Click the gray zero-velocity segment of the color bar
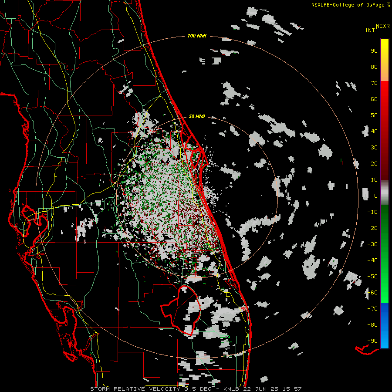The height and width of the screenshot is (392, 392). [x=385, y=193]
